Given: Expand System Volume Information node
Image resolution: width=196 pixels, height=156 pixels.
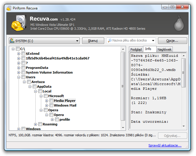Looking at the screenshot, I should pyautogui.click(x=19, y=72).
